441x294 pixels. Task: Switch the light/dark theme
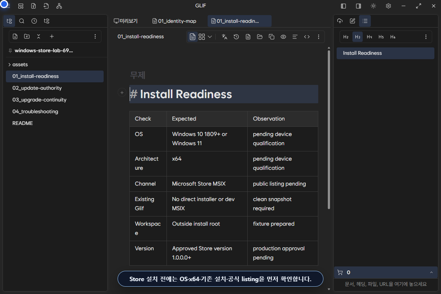373,6
